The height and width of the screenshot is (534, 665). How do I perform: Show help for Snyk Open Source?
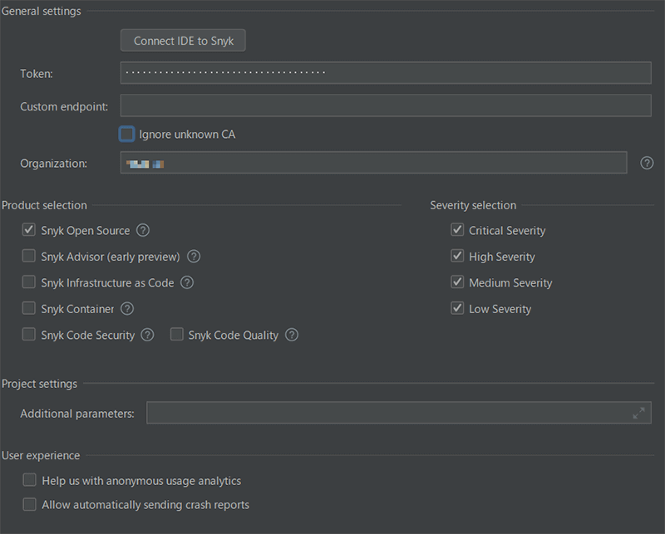143,230
